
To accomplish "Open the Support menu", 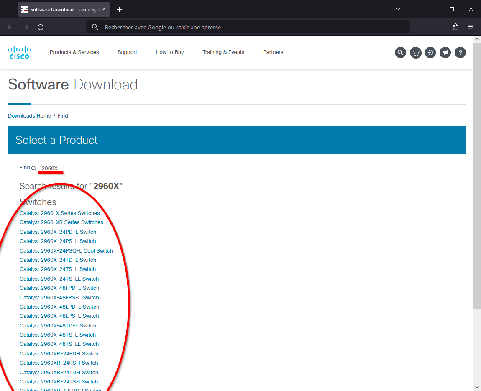I will click(x=127, y=52).
